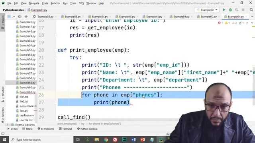Toggle the Project tool window side tab
This screenshot has width=255, height=143.
click(3, 22)
